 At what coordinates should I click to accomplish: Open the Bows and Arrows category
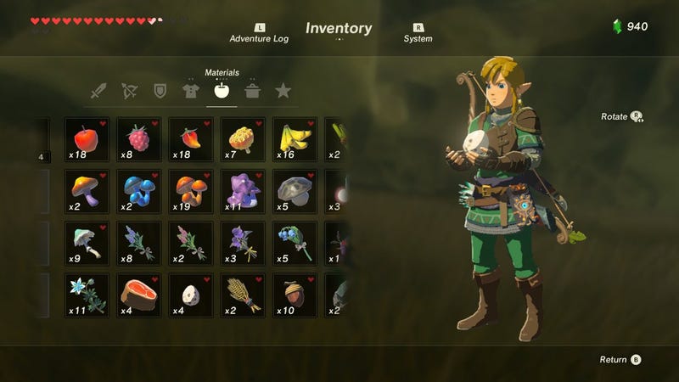[130, 91]
